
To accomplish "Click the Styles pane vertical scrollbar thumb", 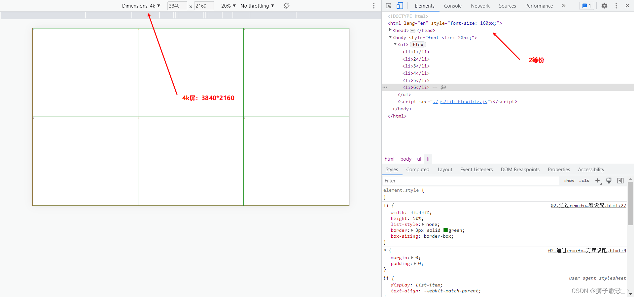I will tap(630, 203).
